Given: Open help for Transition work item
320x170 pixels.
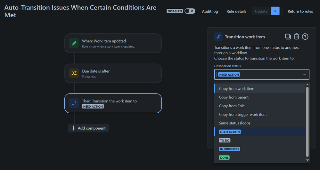Looking at the screenshot, I should [x=305, y=37].
